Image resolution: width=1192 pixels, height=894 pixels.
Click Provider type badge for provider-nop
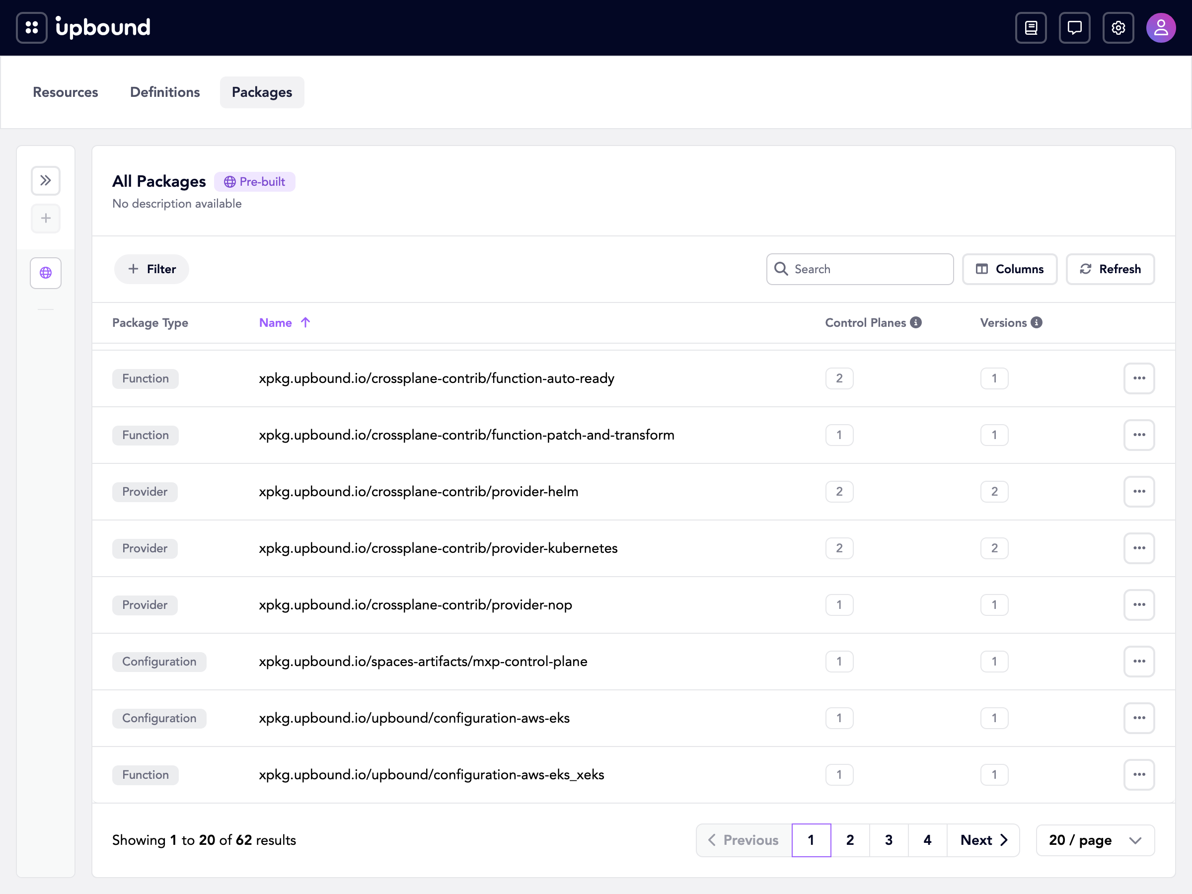145,604
